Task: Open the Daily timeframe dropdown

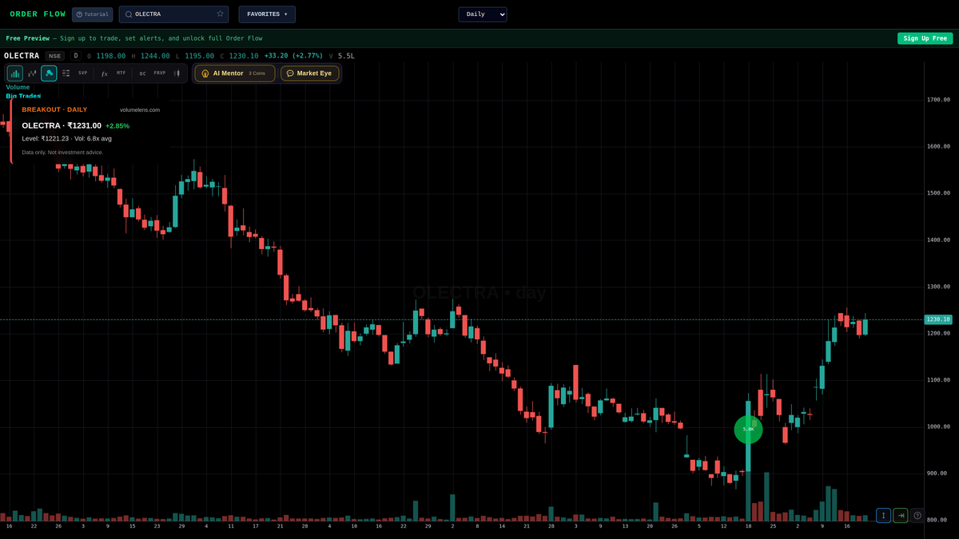Action: (x=482, y=14)
